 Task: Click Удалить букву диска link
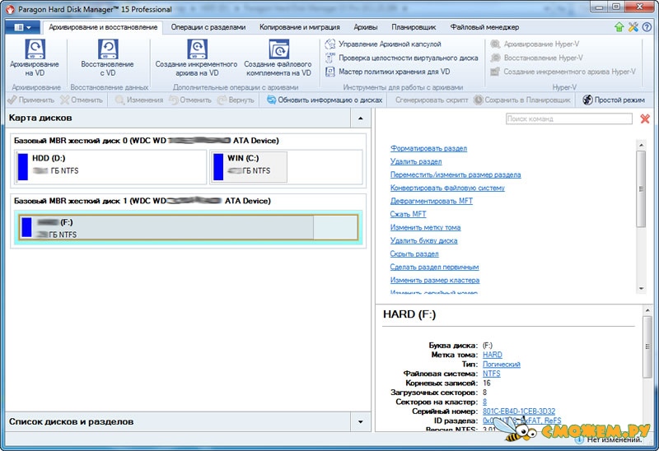(x=423, y=240)
